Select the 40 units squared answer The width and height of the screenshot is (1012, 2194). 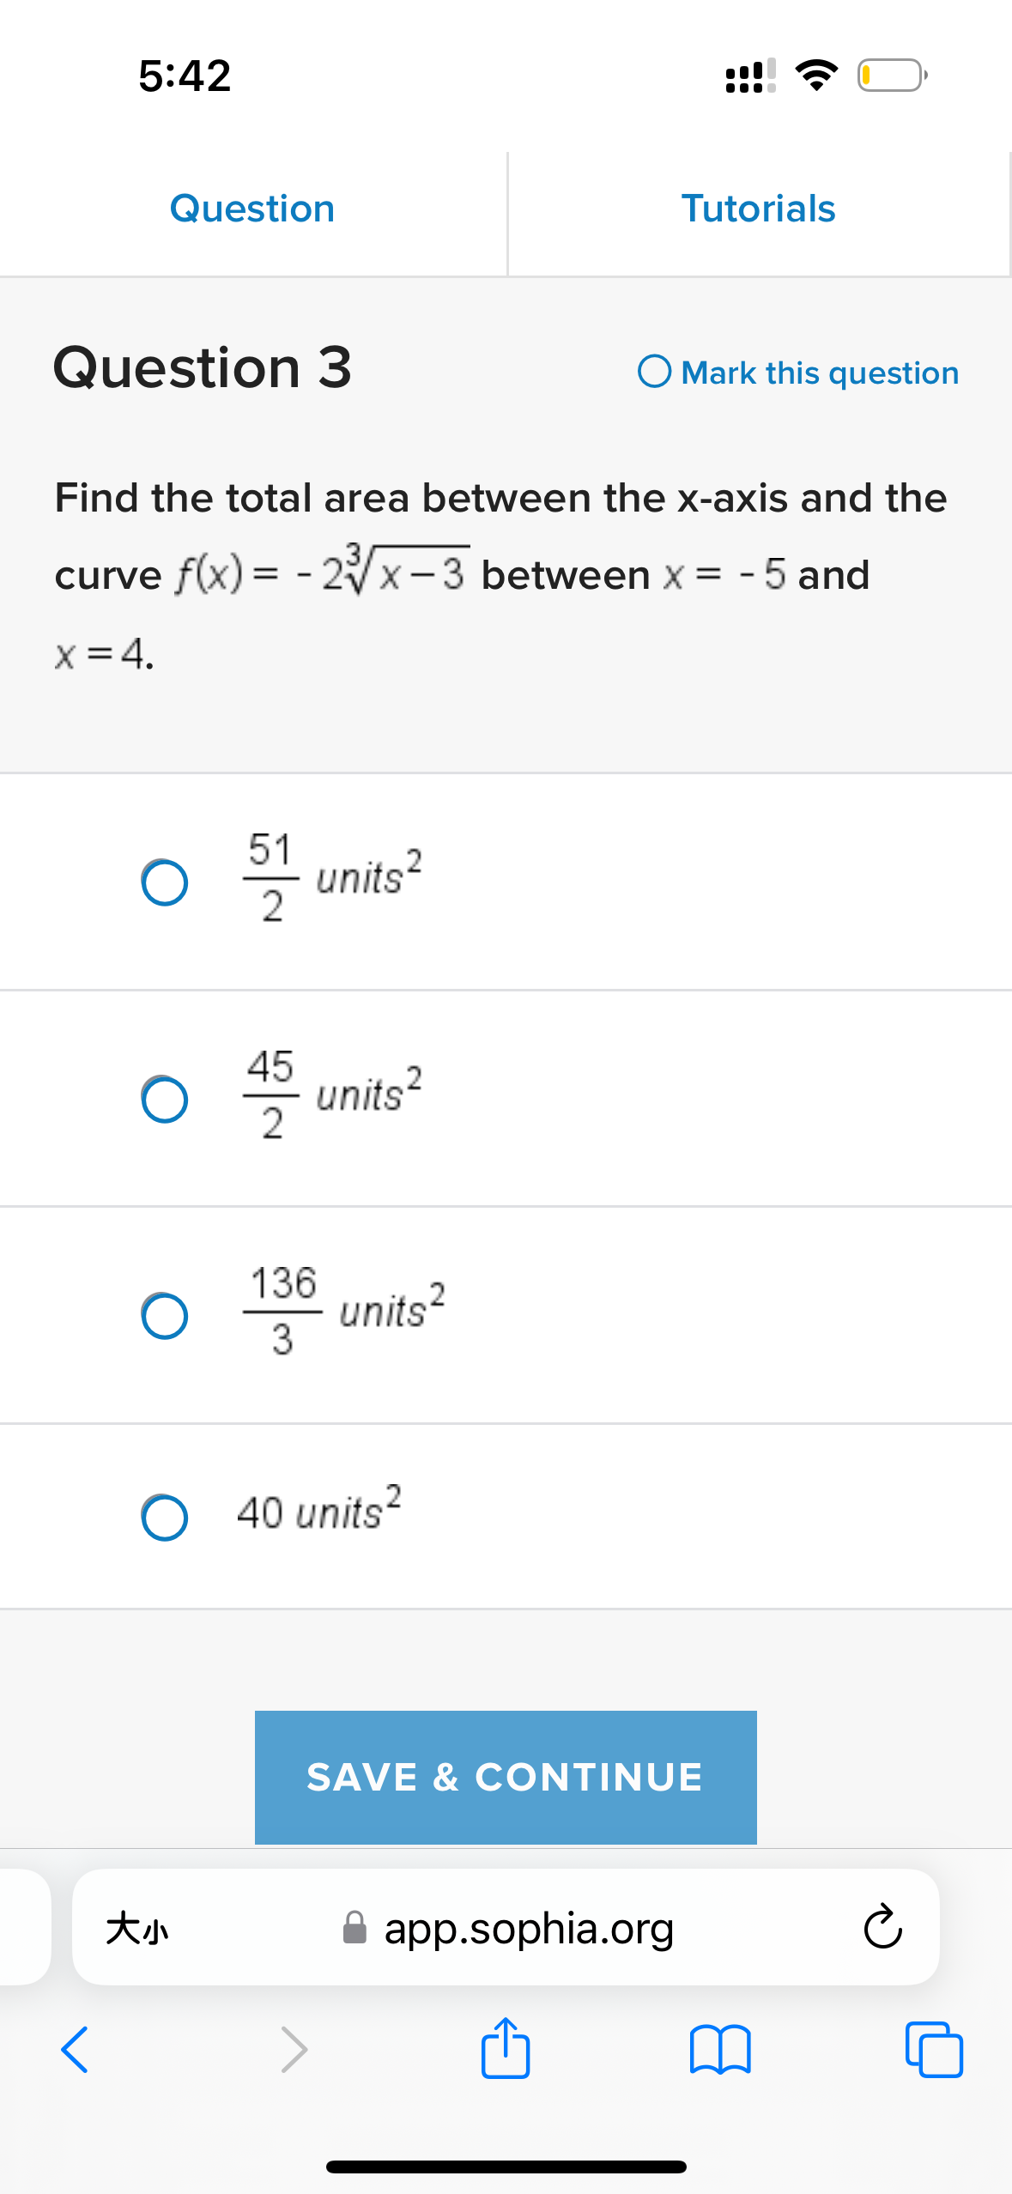(164, 1516)
